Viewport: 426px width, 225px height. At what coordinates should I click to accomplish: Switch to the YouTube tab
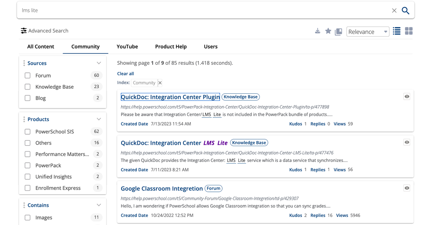coord(127,46)
